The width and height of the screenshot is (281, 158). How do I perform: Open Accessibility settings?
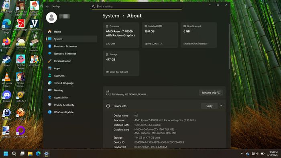point(71,97)
